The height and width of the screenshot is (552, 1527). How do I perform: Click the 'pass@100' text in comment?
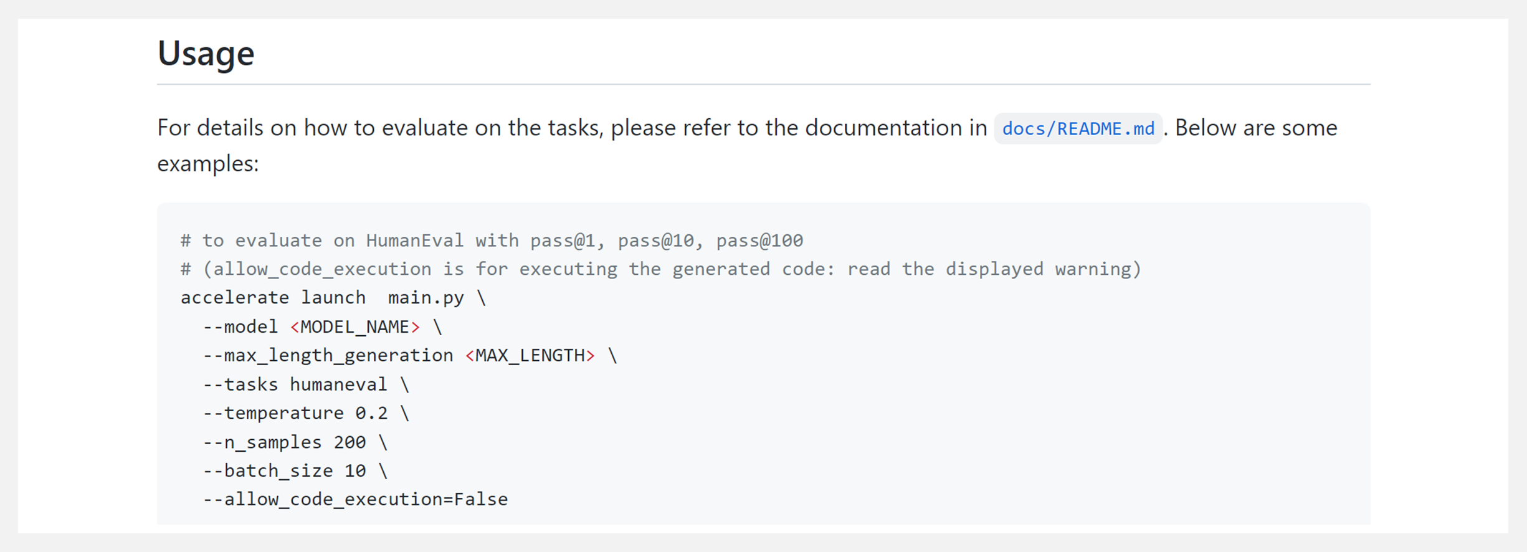759,240
